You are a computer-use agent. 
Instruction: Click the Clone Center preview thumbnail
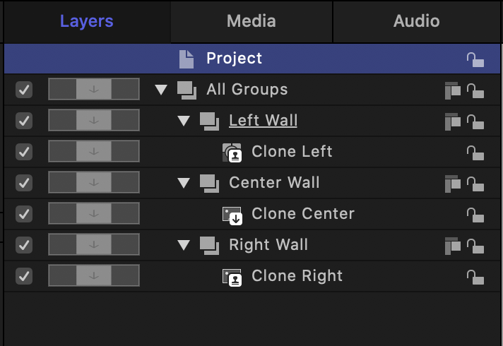coord(94,214)
